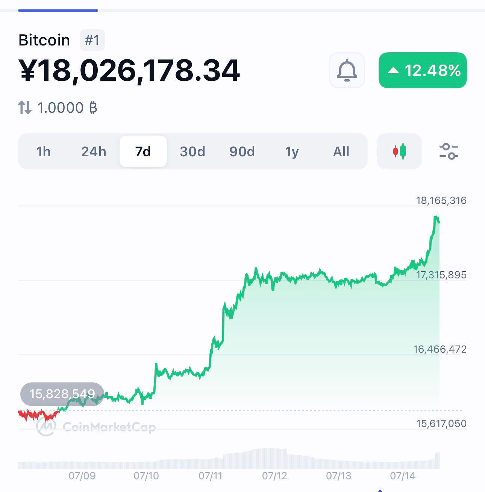This screenshot has height=492, width=485.
Task: Select the 7d time range
Action: [143, 151]
